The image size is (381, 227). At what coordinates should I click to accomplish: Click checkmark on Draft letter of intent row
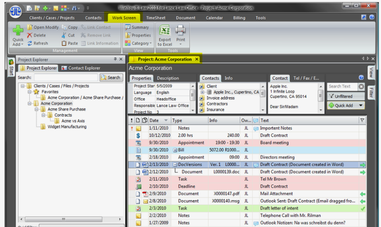pyautogui.click(x=363, y=209)
